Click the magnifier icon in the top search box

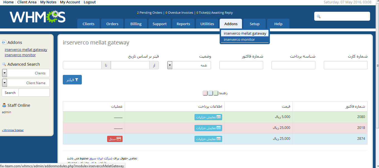point(319,16)
